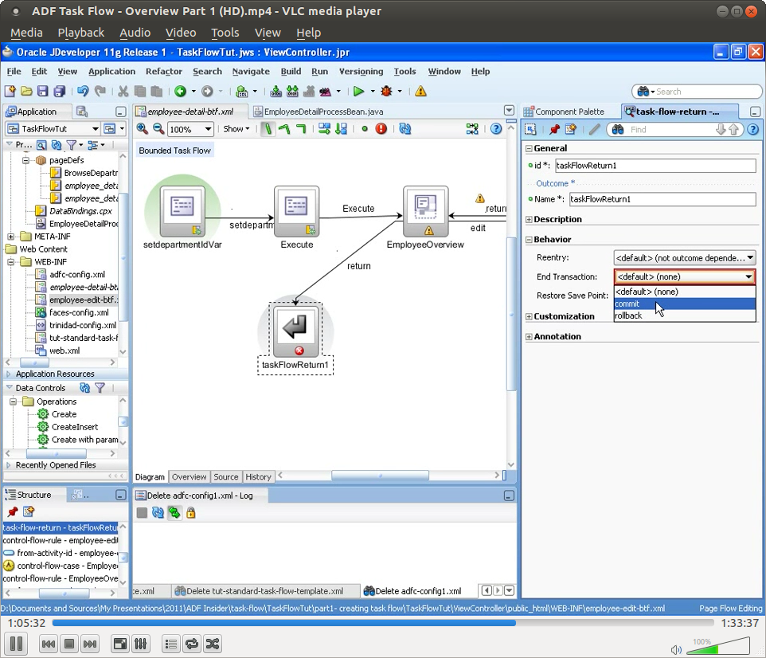
Task: Open the Find binoculars in property inspector
Action: tap(617, 129)
